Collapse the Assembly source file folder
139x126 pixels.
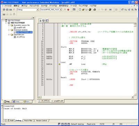(x=9, y=25)
